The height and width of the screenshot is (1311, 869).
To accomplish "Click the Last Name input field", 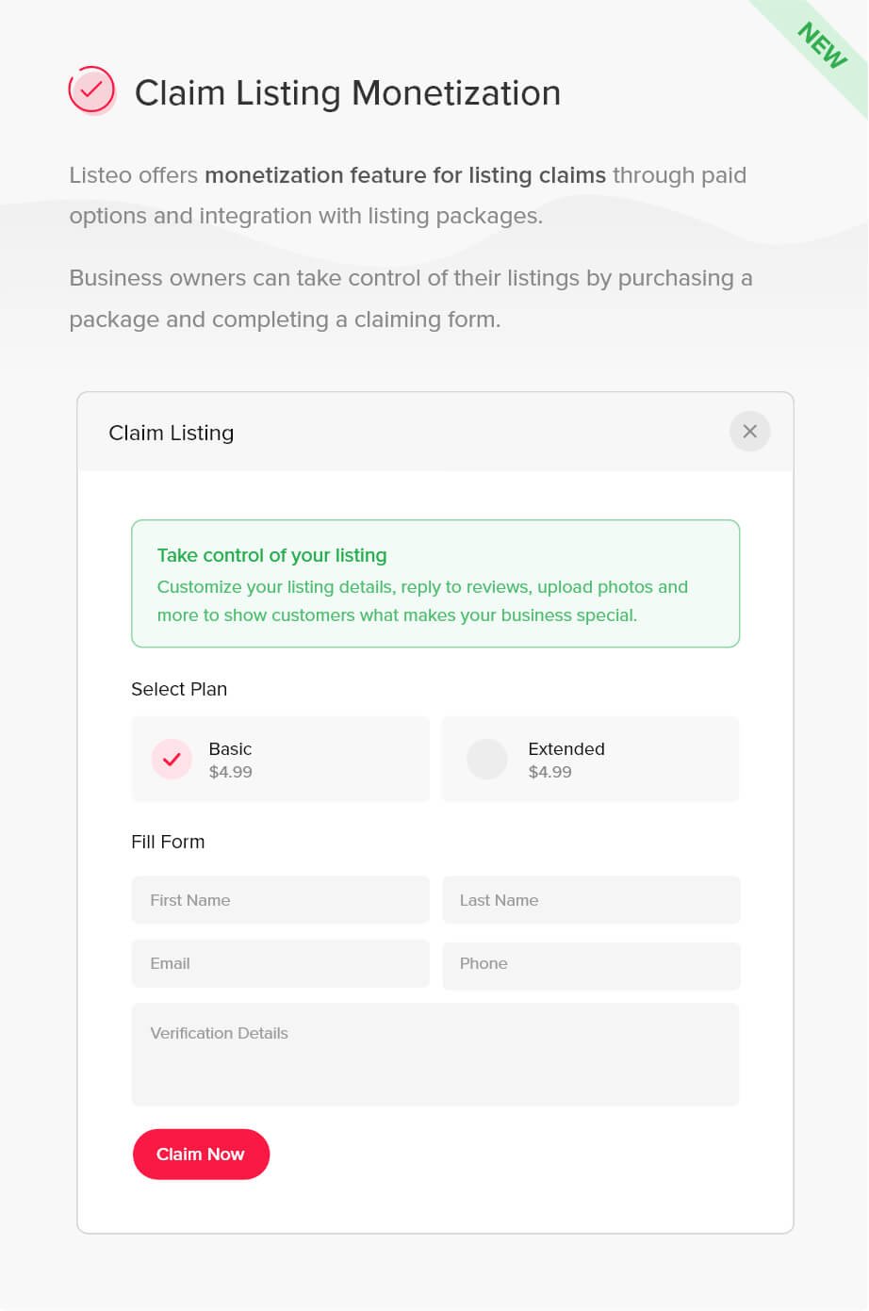I will [x=590, y=899].
